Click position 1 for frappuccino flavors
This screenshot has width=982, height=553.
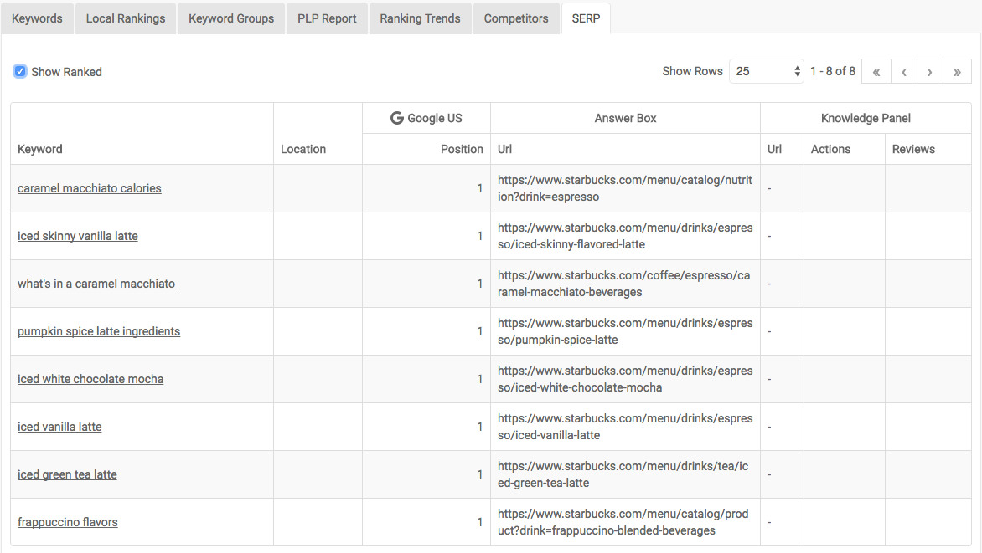pos(480,522)
